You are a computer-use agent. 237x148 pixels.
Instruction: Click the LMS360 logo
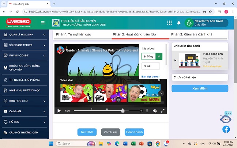click(18, 22)
